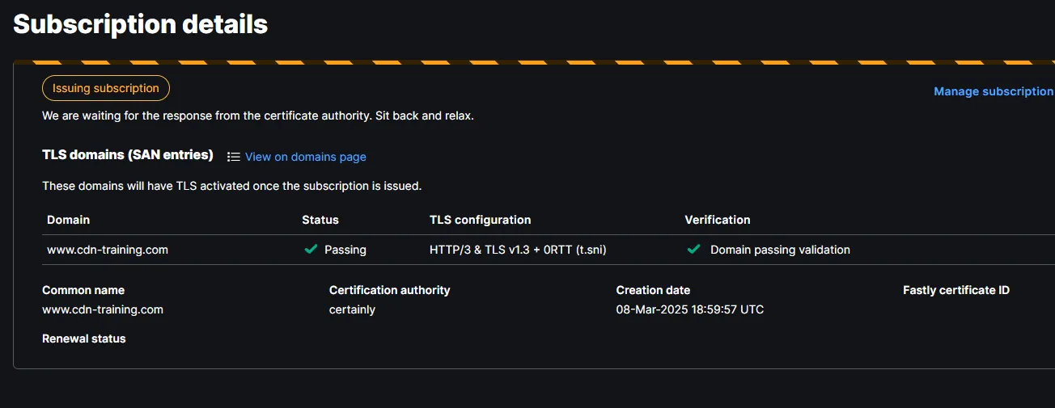This screenshot has width=1055, height=408.
Task: Click the Renewal status label
Action: tap(84, 339)
